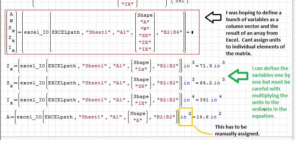Click "B2:B2" in the A definition row
This screenshot has height=146, width=305.
pyautogui.click(x=164, y=117)
